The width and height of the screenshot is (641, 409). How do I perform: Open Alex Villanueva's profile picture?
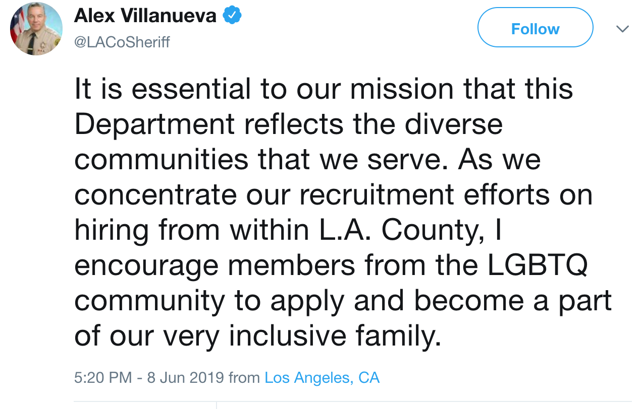tap(36, 29)
